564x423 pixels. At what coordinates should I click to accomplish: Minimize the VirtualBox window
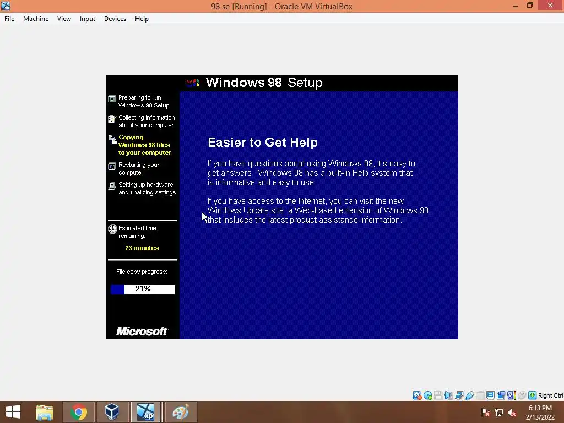(516, 6)
